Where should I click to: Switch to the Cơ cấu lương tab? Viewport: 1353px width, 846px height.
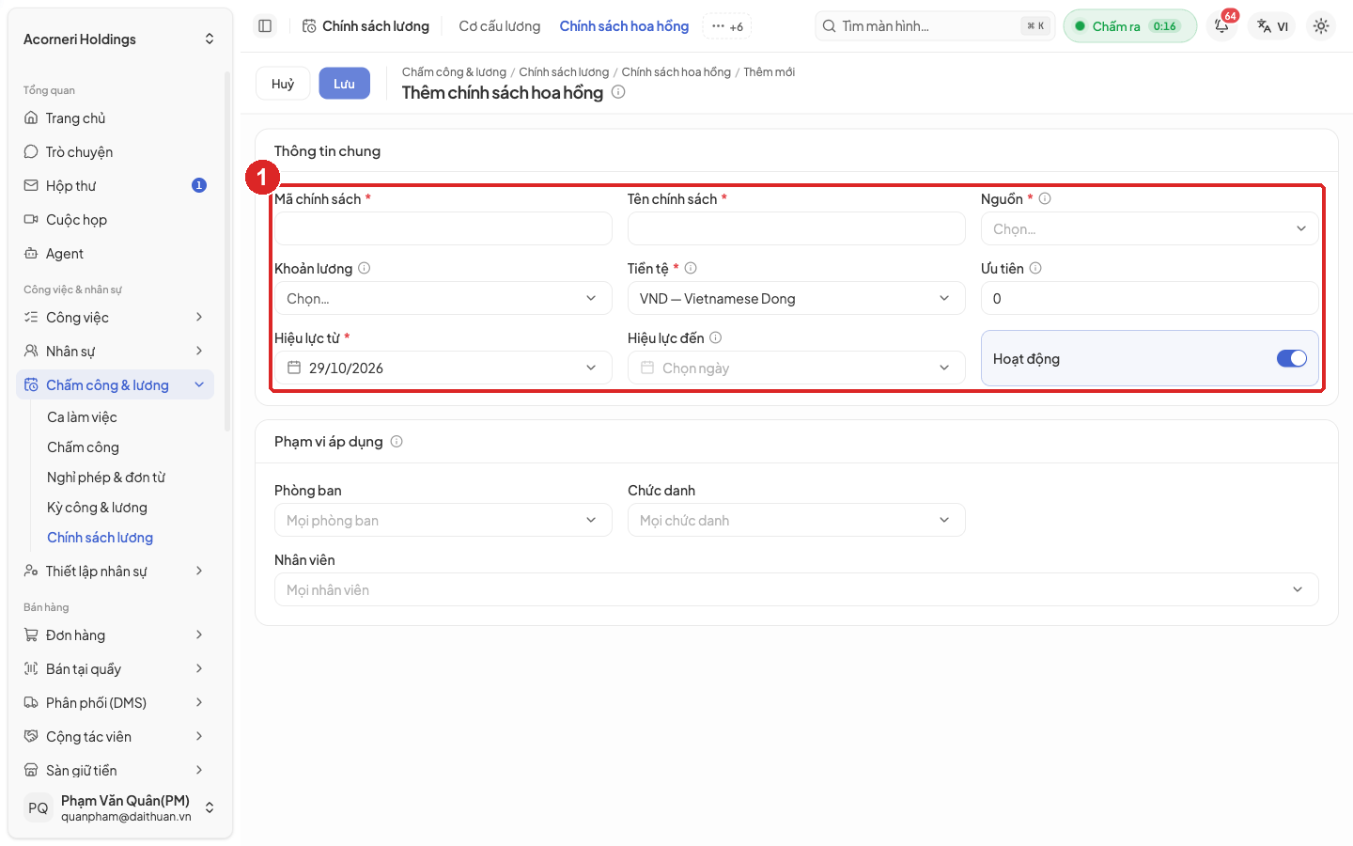coord(500,26)
